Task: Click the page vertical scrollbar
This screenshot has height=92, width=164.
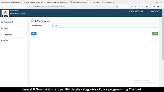Action: coord(163,36)
